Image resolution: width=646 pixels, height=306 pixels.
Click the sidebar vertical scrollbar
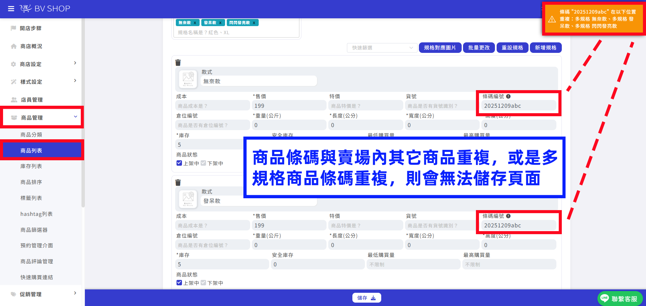click(x=83, y=114)
